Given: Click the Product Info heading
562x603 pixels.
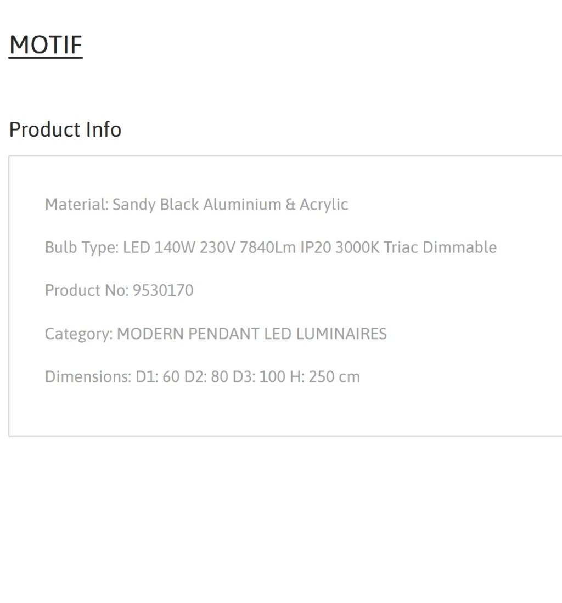Looking at the screenshot, I should [65, 129].
